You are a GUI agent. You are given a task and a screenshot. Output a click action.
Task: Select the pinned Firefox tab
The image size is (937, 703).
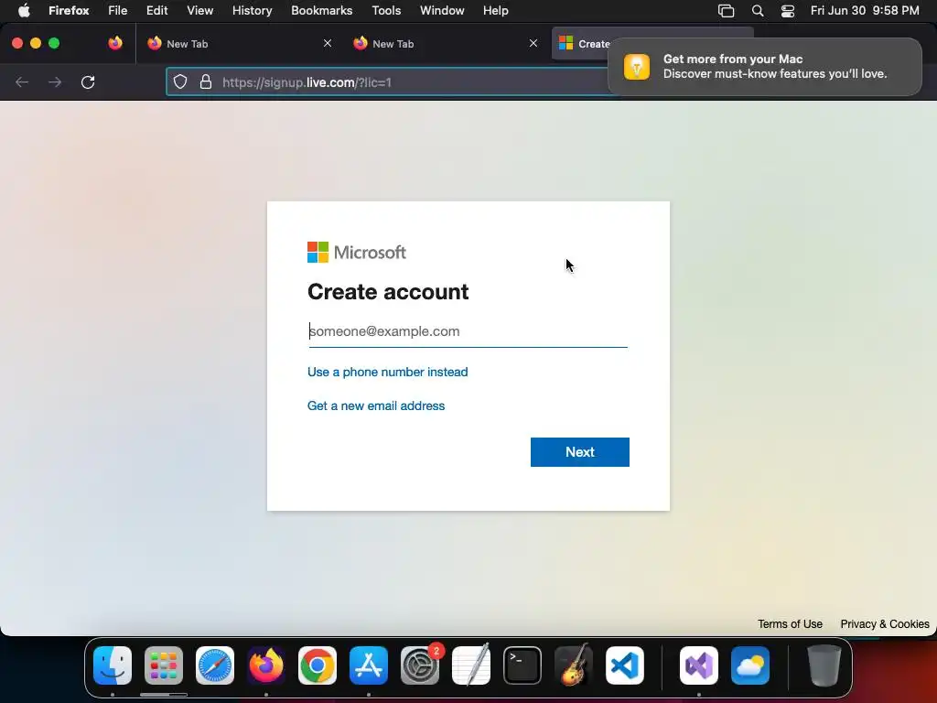115,43
